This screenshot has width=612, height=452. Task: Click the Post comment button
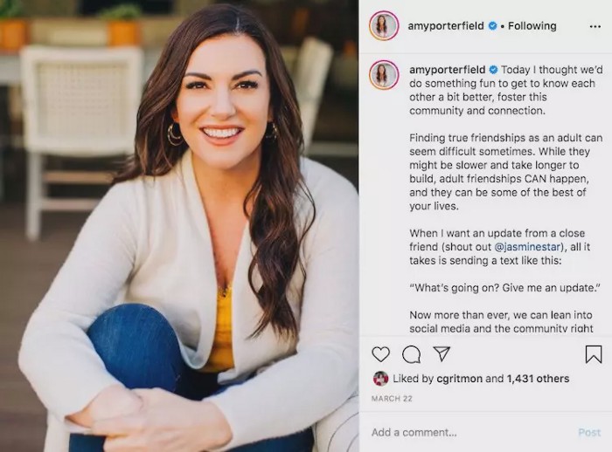[x=589, y=432]
